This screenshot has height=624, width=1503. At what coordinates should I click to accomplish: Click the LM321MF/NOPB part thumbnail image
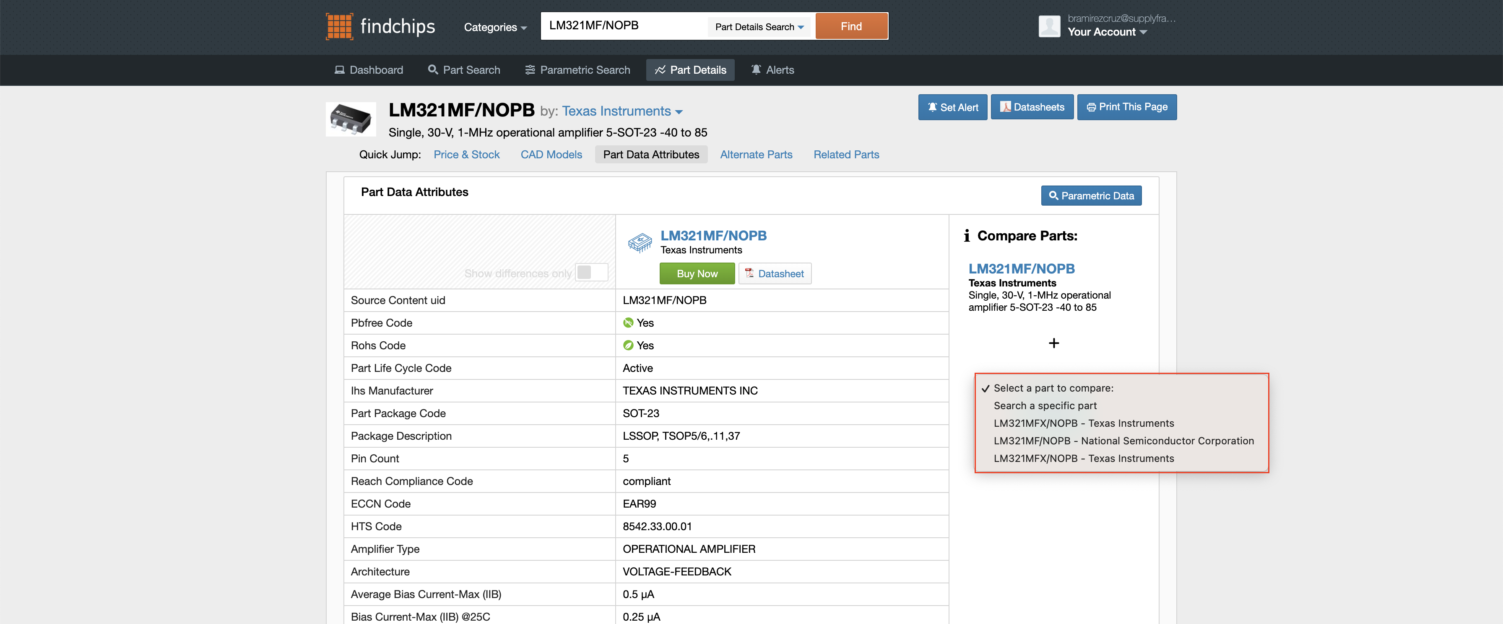pyautogui.click(x=351, y=119)
